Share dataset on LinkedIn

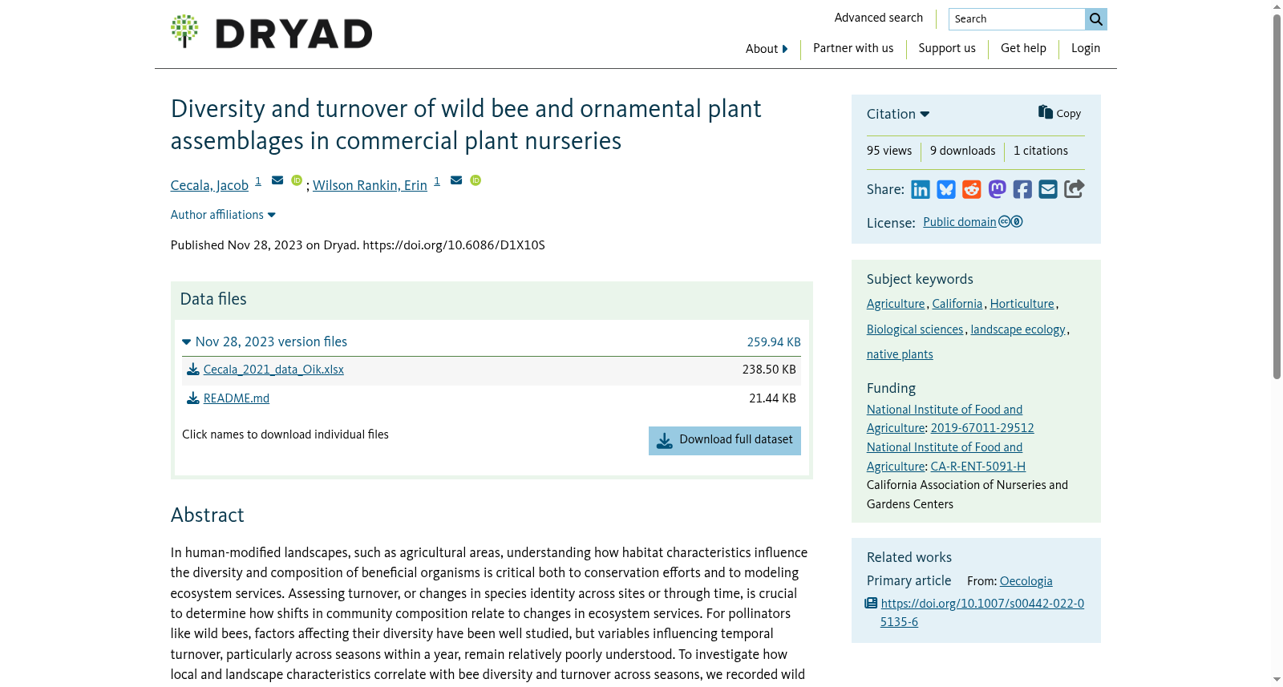click(921, 189)
